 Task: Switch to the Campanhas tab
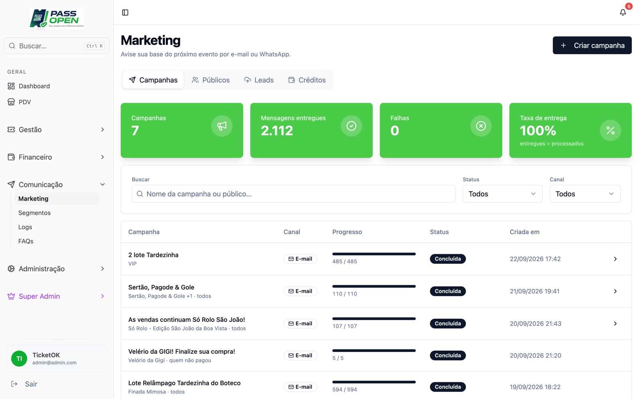coord(153,80)
